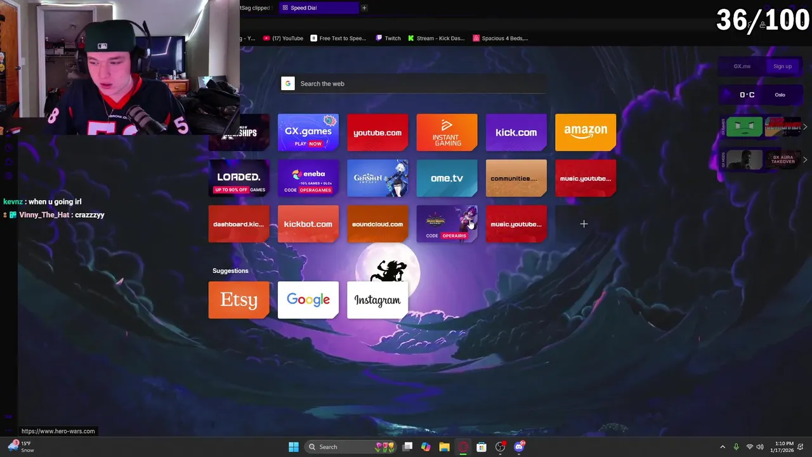The height and width of the screenshot is (457, 812).
Task: Open the communities speed dial tile
Action: coord(516,178)
